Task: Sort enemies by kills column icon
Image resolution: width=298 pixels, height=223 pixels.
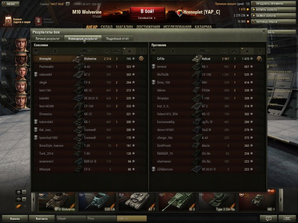Action: pos(234,51)
